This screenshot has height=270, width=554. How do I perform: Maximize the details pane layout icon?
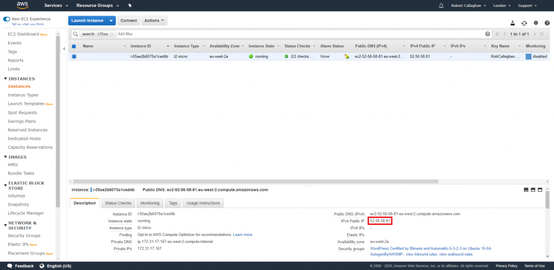(x=540, y=190)
